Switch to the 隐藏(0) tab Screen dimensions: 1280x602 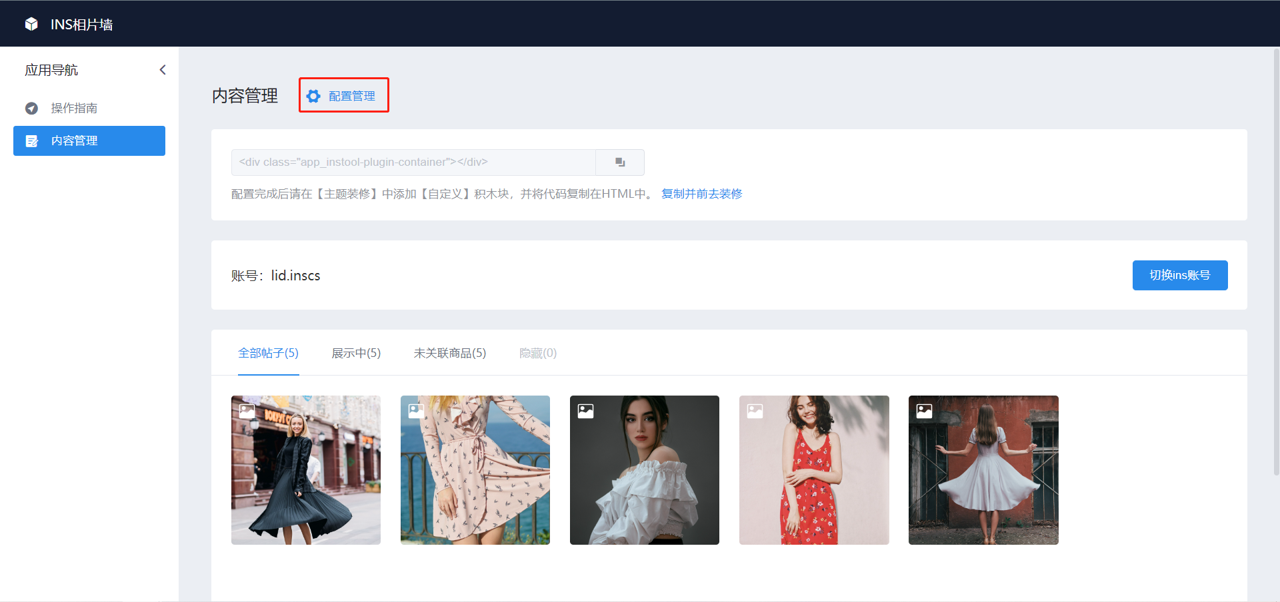click(538, 353)
